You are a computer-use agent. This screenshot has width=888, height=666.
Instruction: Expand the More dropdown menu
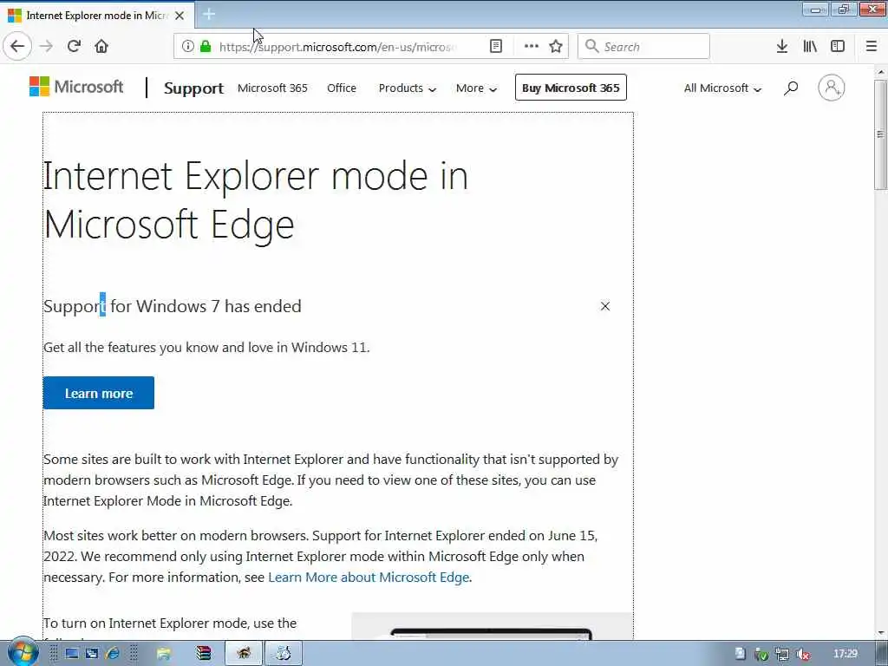click(476, 88)
